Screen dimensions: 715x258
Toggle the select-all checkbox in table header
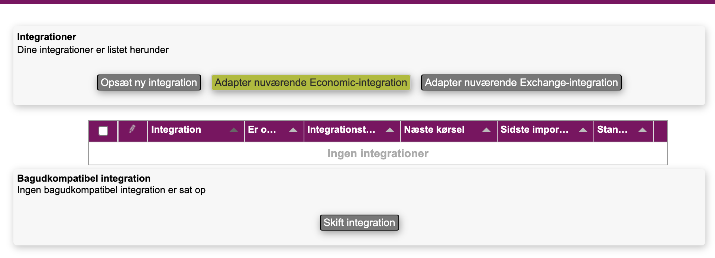(103, 131)
